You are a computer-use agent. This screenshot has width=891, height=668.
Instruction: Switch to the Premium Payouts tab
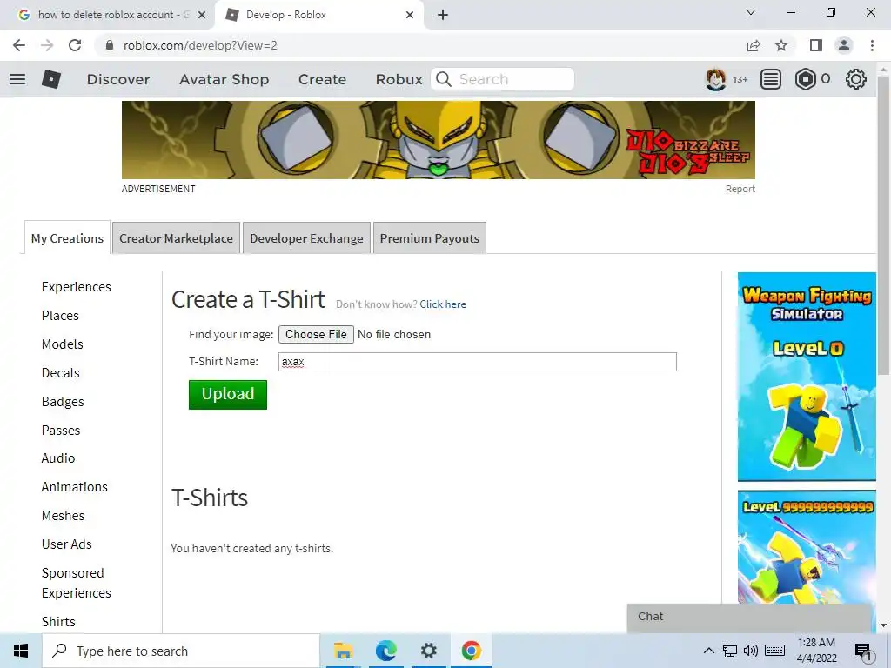[430, 238]
